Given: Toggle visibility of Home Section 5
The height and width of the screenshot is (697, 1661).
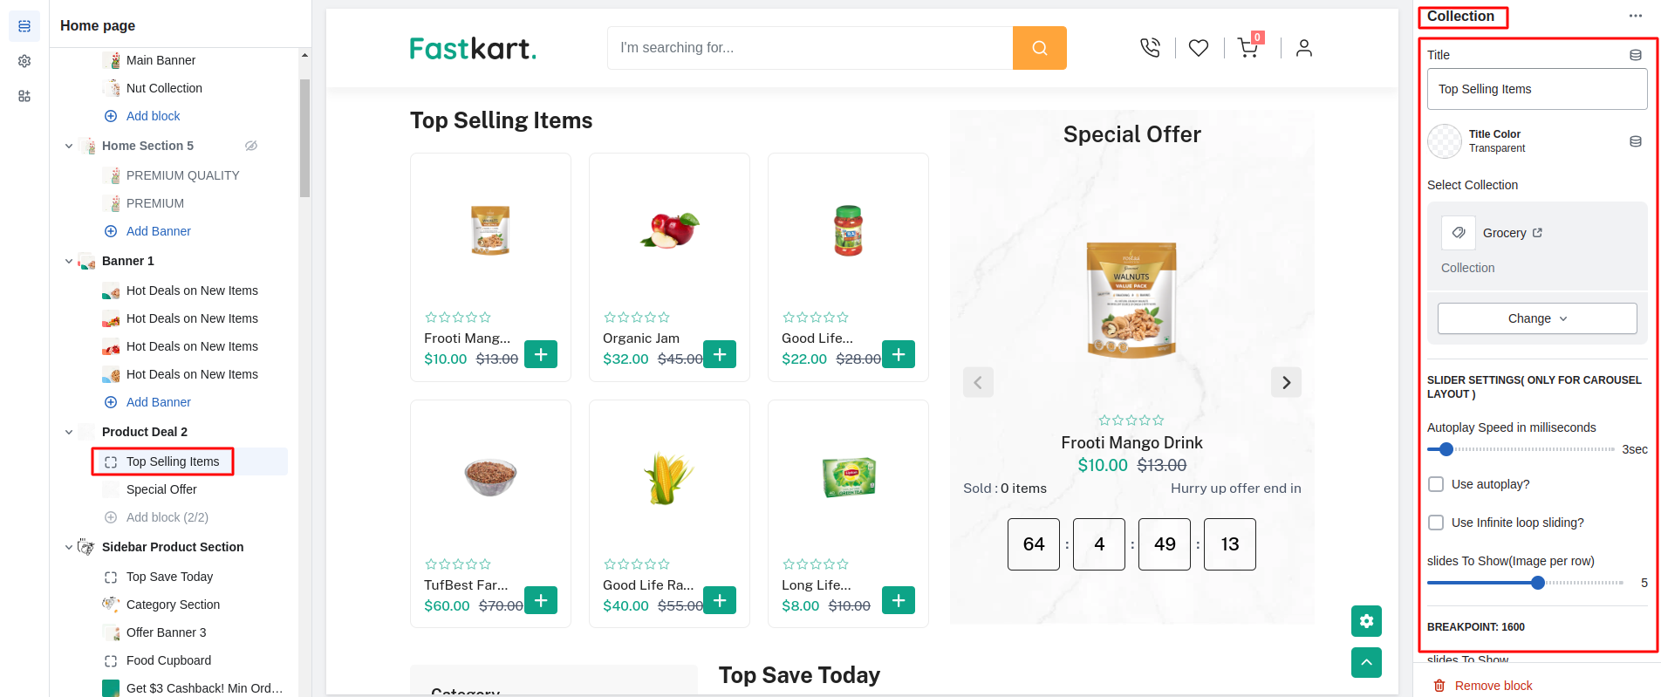Looking at the screenshot, I should pos(251,146).
